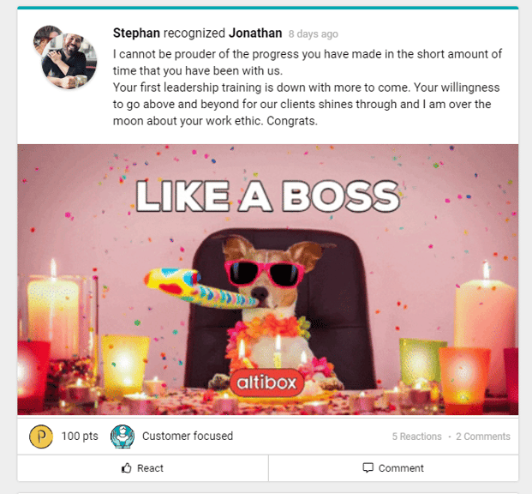Click the speech bubble Comment icon
The width and height of the screenshot is (532, 494).
368,467
